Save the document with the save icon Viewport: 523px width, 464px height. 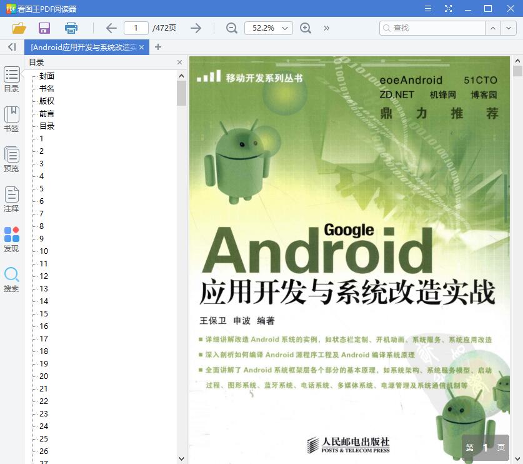click(x=44, y=28)
